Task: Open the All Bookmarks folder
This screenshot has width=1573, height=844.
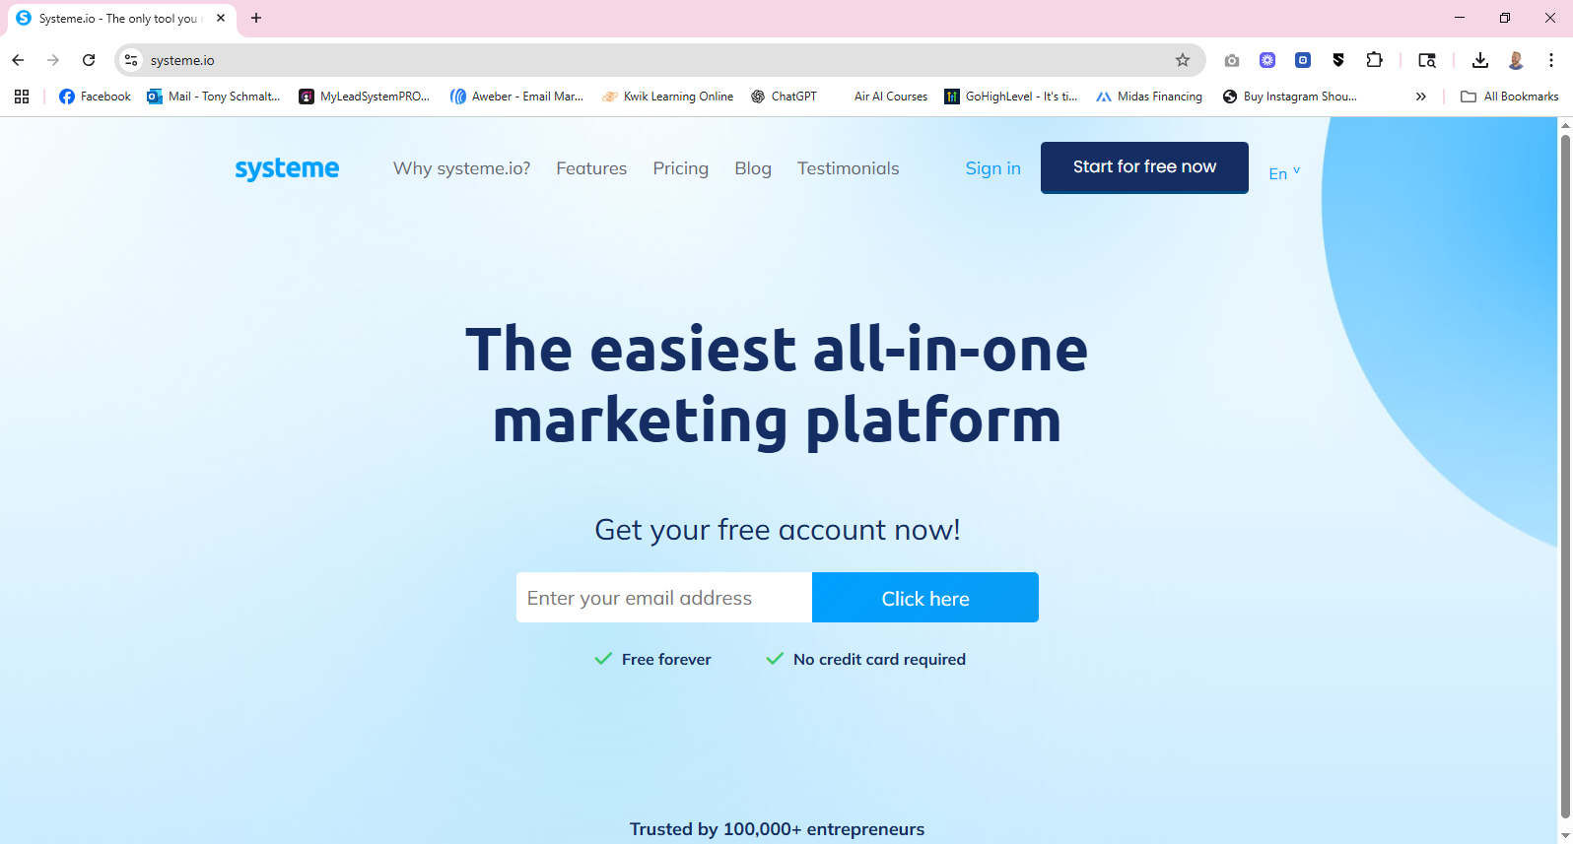Action: [x=1510, y=97]
